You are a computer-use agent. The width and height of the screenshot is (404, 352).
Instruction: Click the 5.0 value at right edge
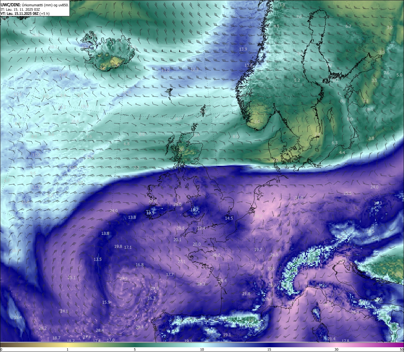(x=399, y=75)
